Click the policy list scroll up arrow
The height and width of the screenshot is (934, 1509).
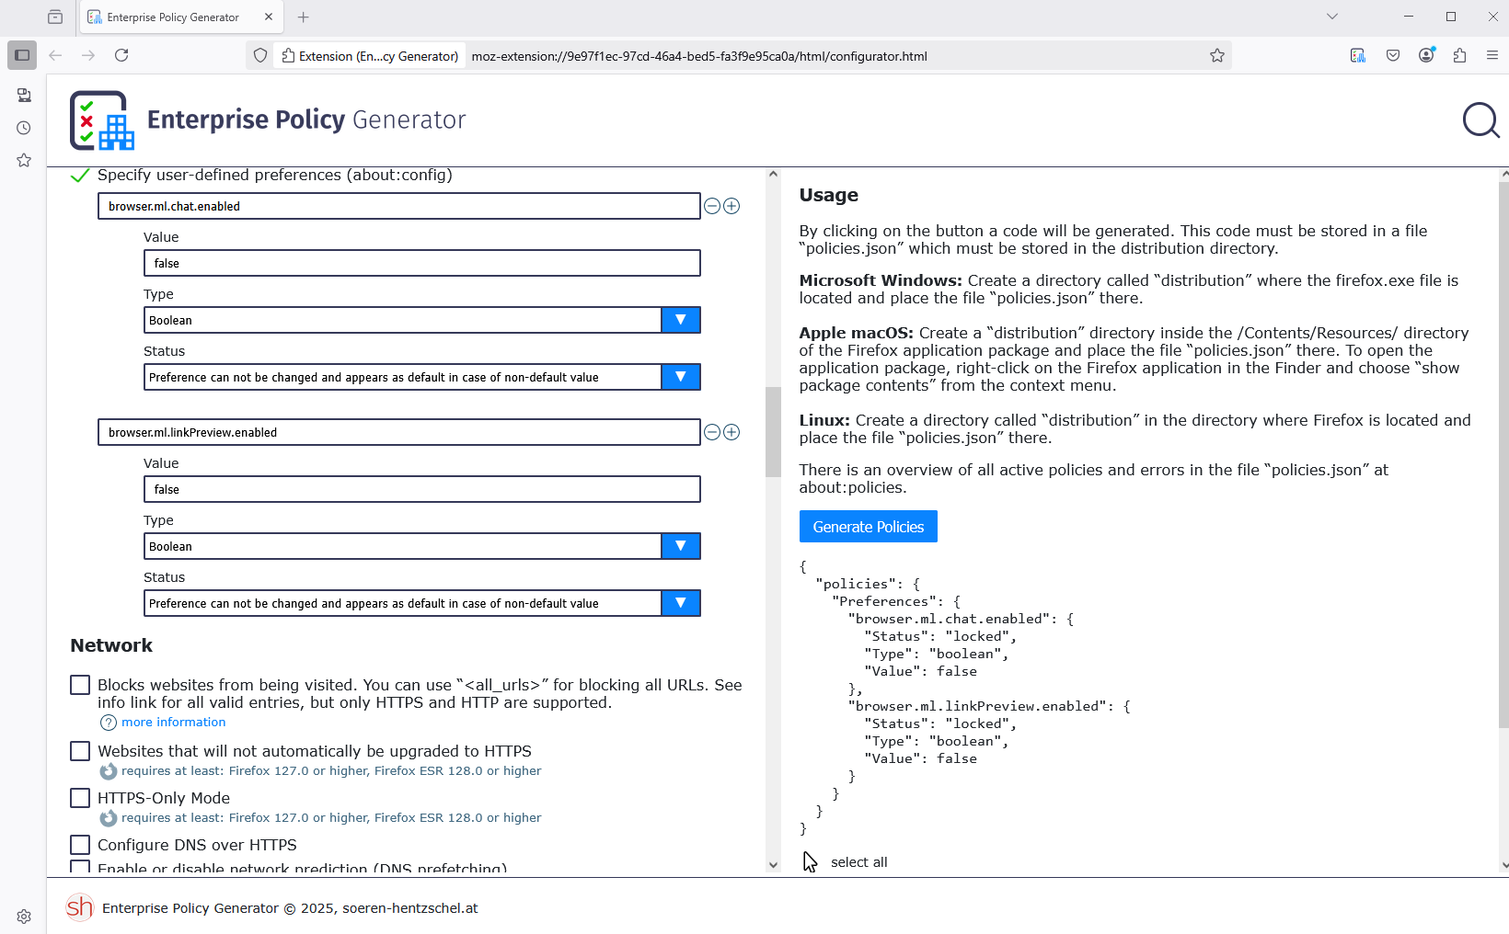tap(773, 174)
